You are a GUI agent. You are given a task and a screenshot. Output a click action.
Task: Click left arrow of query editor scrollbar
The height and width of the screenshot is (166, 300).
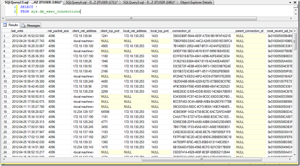3,18
